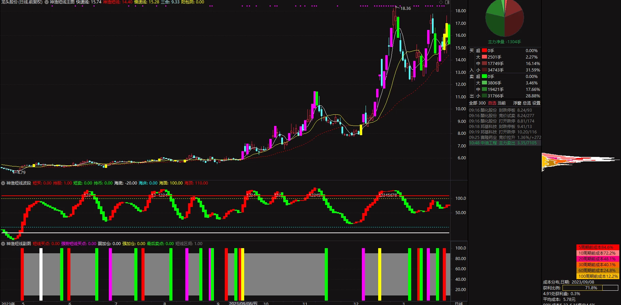Select the 当前 alerts filter
The width and height of the screenshot is (621, 305).
502,103
